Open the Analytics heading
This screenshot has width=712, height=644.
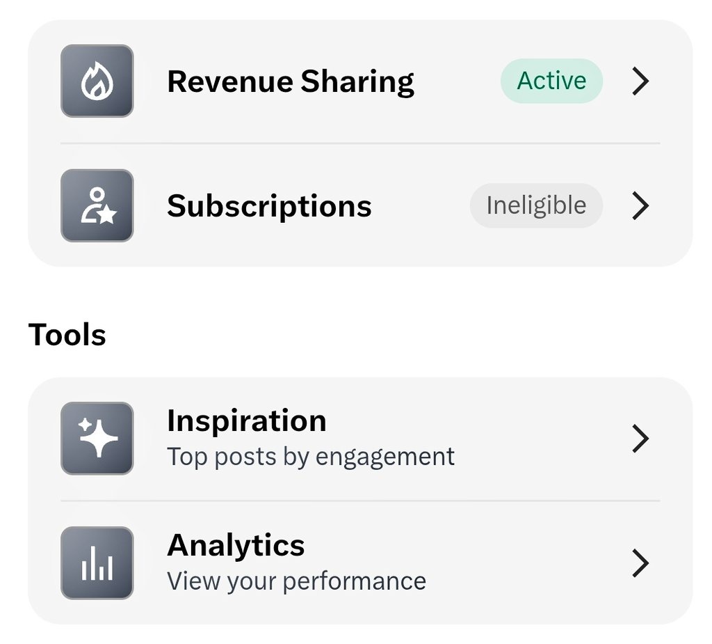(236, 544)
